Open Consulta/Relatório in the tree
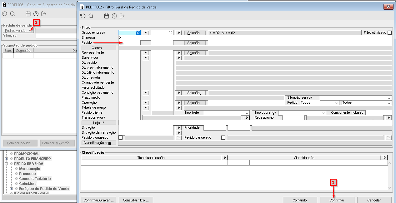Screen dimensions: 396x203 click(35, 179)
